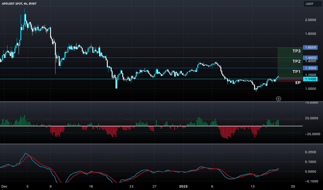Click the 2025 year label on time axis
The image size is (323, 190).
pos(183,187)
